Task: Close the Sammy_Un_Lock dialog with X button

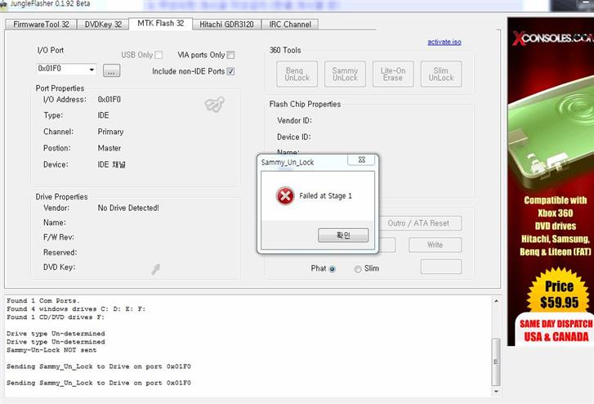Action: [x=362, y=159]
